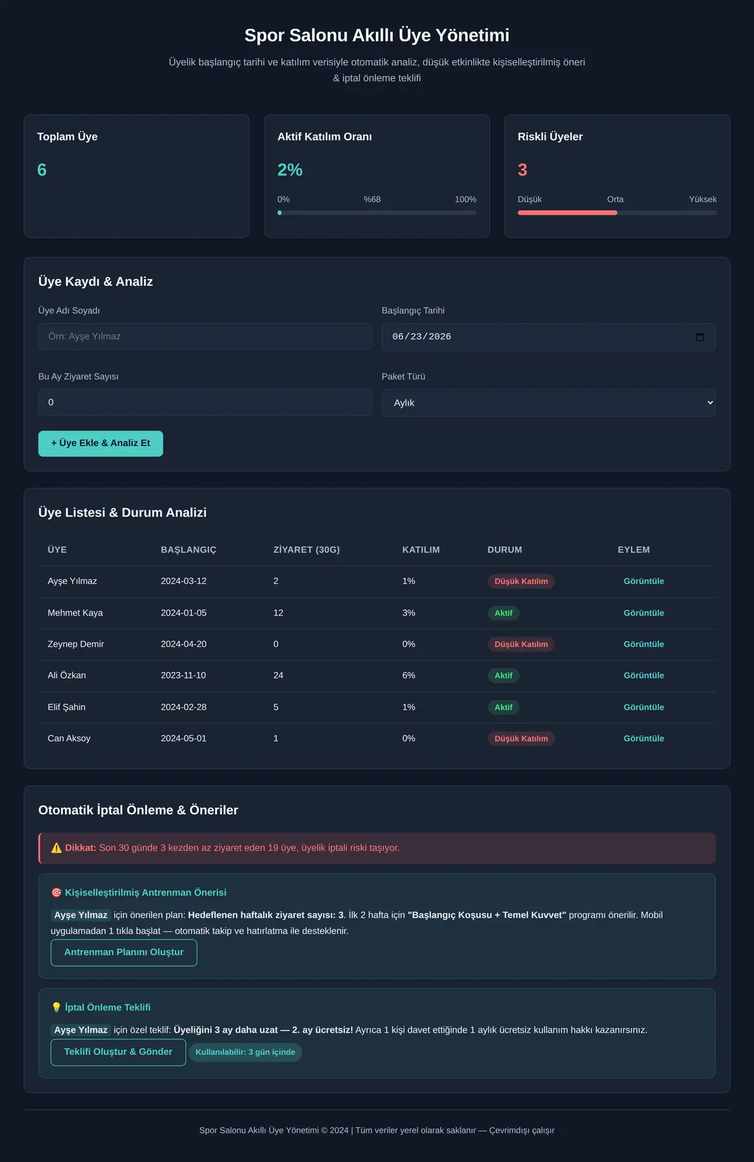Click the Kullanılabilir: 3 gün içinde badge
Screen dimensions: 754x1162
[x=245, y=1052]
